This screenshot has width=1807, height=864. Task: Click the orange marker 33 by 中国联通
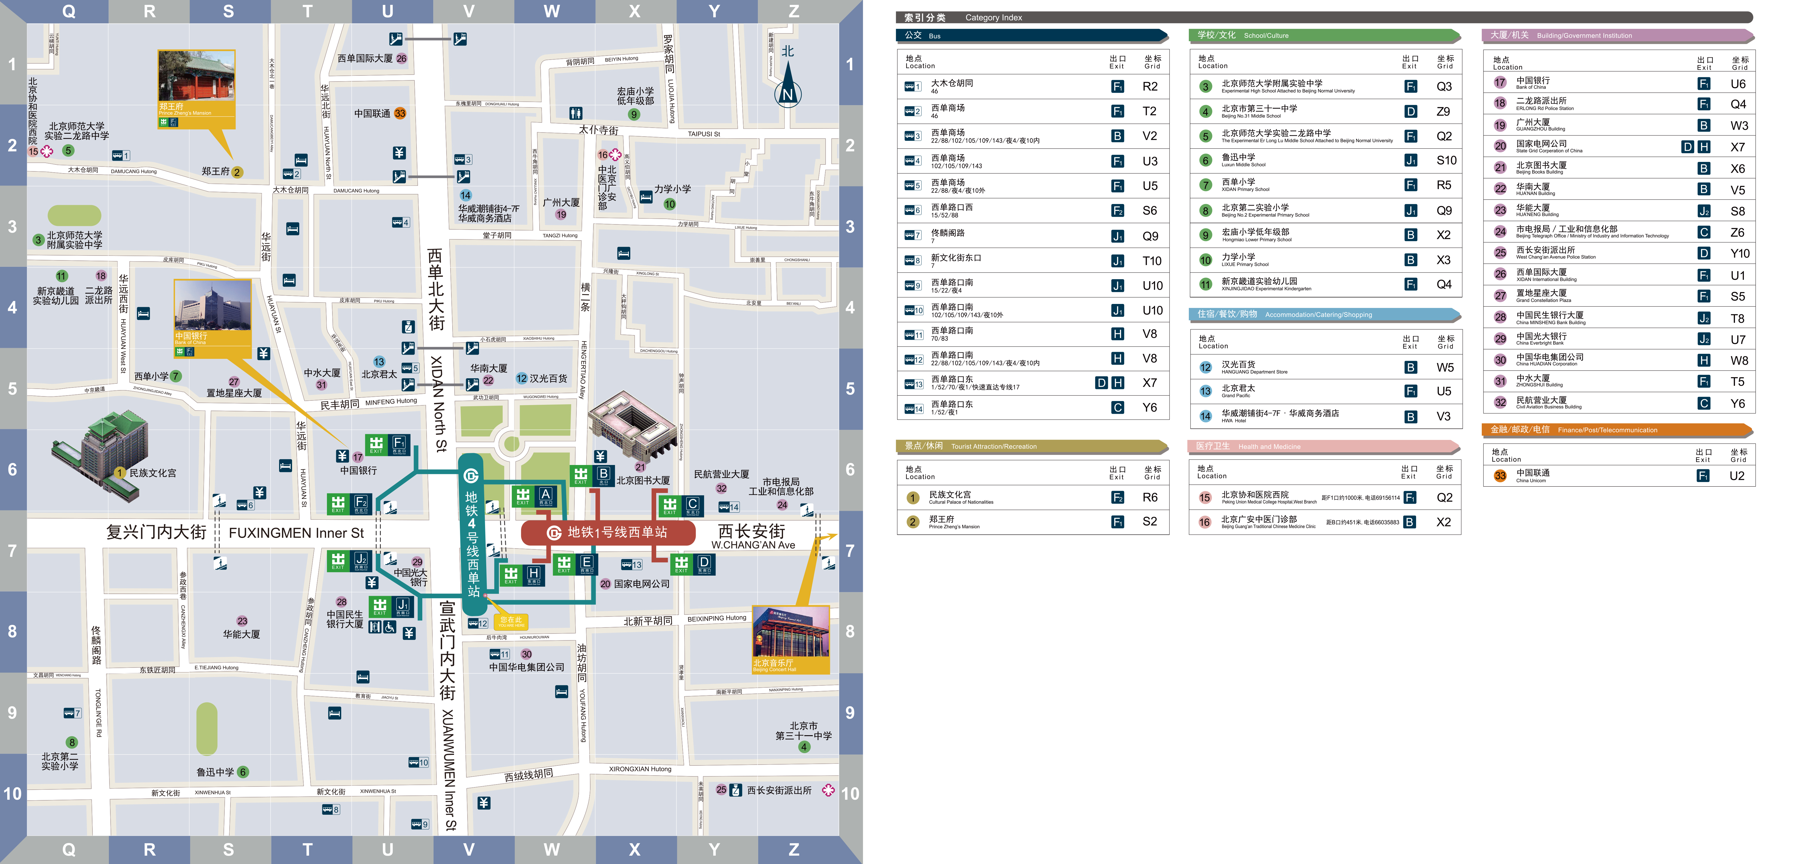pos(400,114)
